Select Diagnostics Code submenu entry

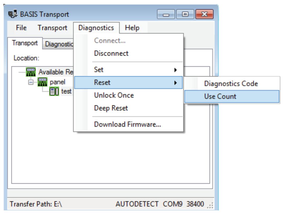(232, 84)
